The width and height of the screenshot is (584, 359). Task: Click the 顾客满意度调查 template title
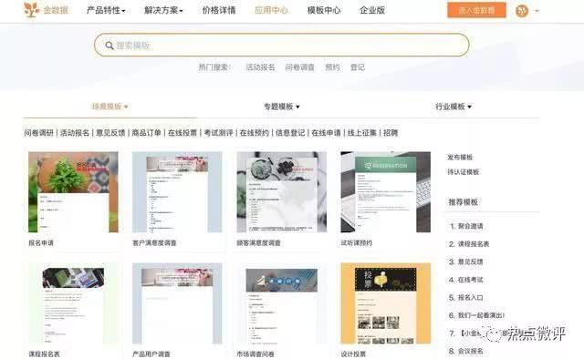pyautogui.click(x=258, y=243)
